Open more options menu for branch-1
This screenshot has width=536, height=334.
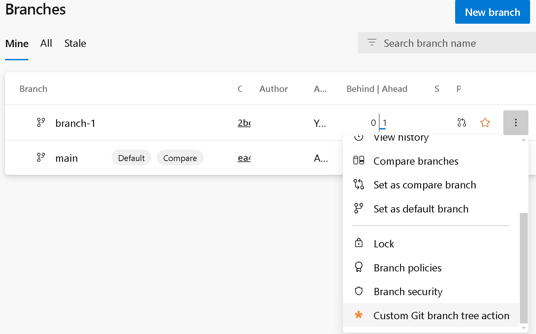516,122
